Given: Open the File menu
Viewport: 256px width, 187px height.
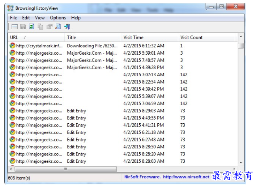Looking at the screenshot, I should (13, 18).
